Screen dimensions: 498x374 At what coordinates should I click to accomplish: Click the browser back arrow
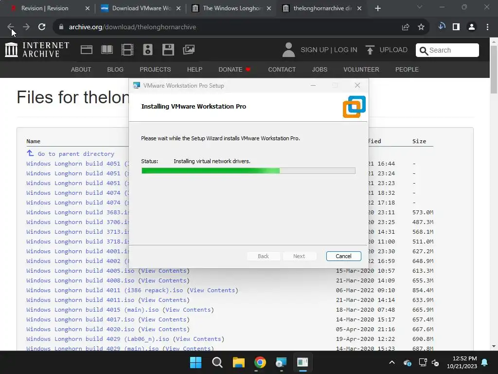tap(11, 27)
